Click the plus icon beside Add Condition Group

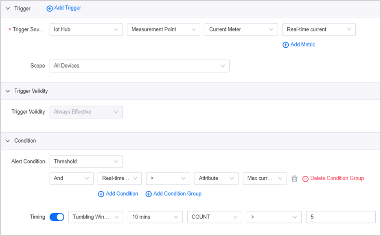tap(149, 194)
